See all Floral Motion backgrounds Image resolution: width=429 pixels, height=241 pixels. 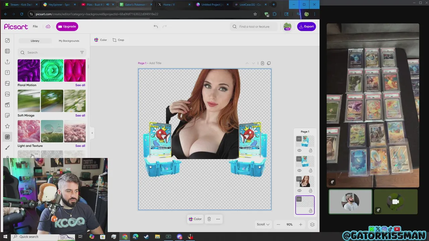(80, 85)
